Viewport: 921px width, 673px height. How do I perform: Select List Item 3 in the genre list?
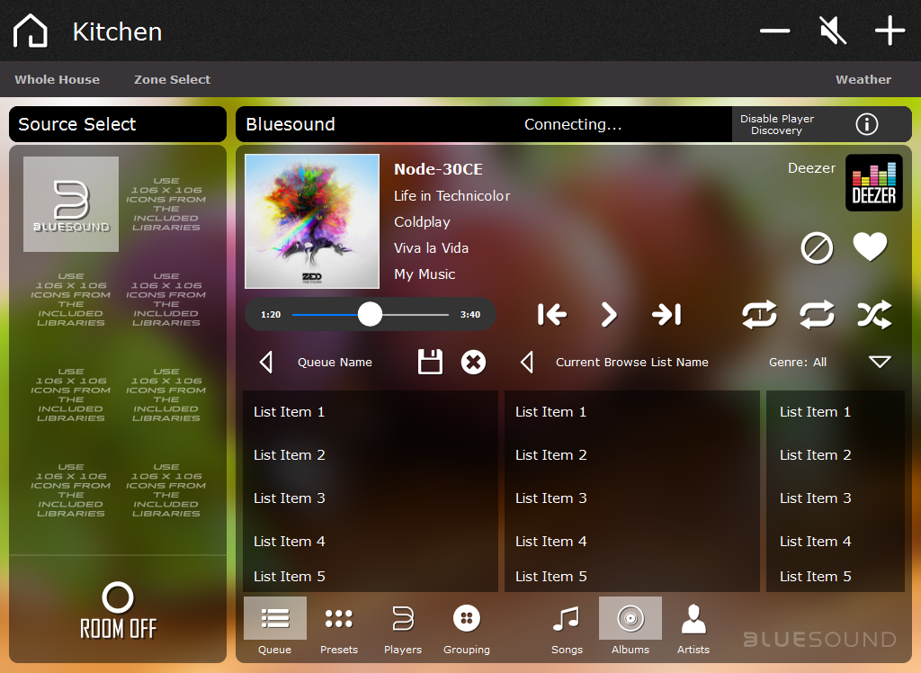pos(836,498)
